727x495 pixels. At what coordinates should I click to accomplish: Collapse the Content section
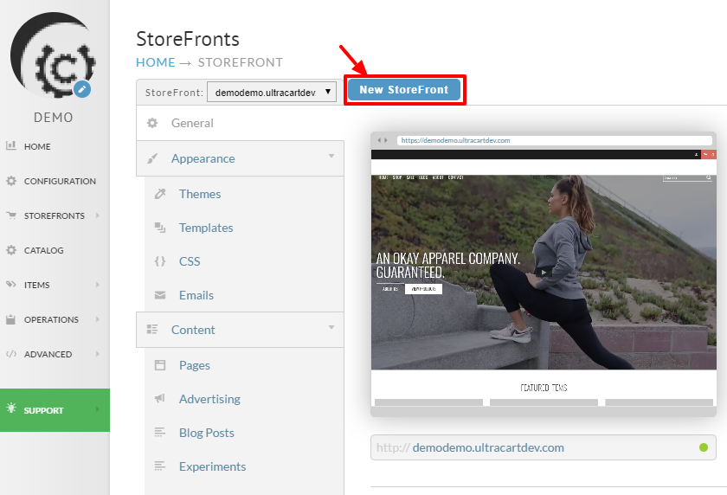pos(331,327)
